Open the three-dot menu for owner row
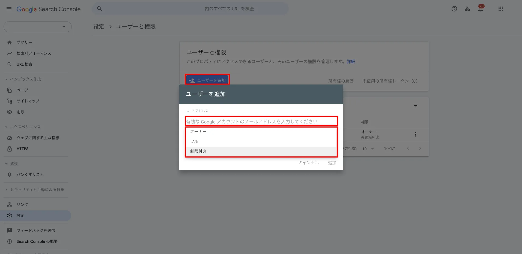522x254 pixels. (416, 134)
